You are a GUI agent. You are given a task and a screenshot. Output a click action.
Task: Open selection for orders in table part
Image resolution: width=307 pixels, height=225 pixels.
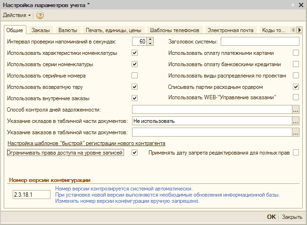click(296, 132)
